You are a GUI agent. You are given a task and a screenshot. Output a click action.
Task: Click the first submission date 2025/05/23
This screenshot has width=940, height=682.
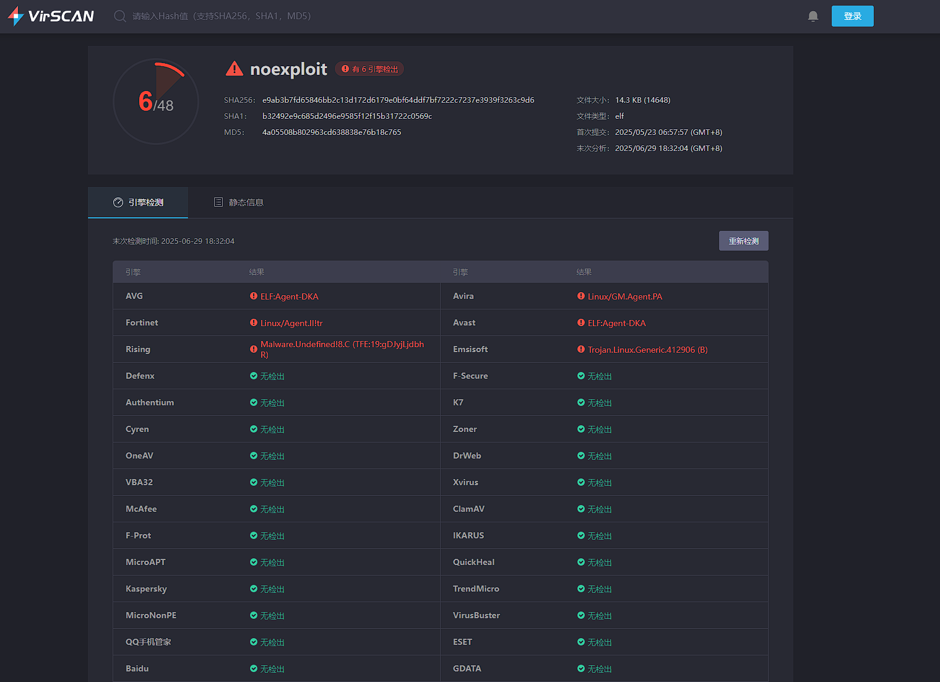click(669, 132)
